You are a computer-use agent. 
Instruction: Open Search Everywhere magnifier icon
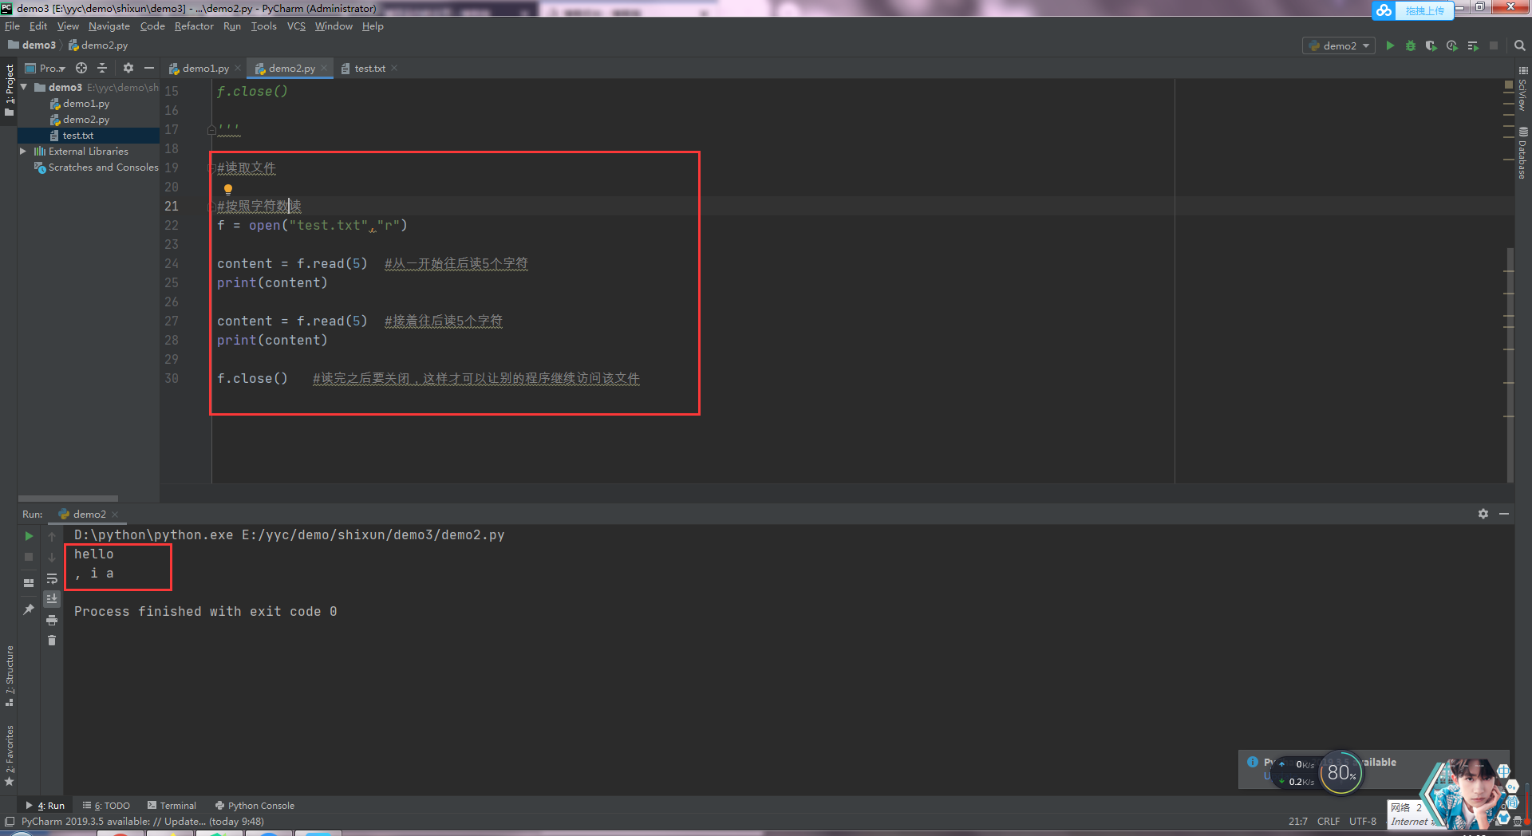(x=1520, y=45)
